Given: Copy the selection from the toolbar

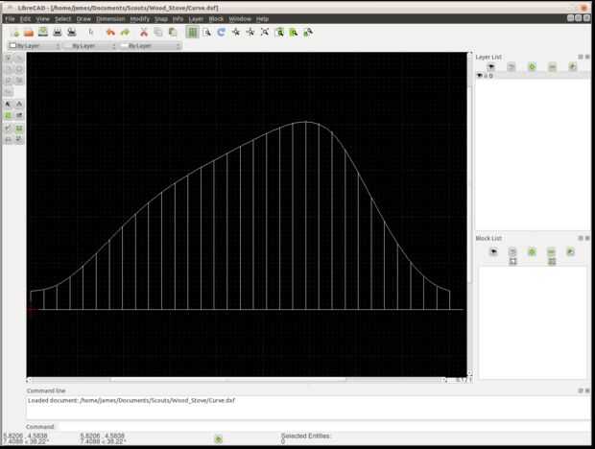Looking at the screenshot, I should pyautogui.click(x=158, y=33).
